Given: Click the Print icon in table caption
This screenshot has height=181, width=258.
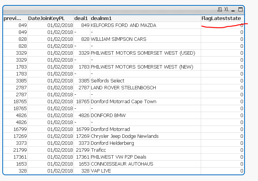Looking at the screenshot, I should coord(220,10).
